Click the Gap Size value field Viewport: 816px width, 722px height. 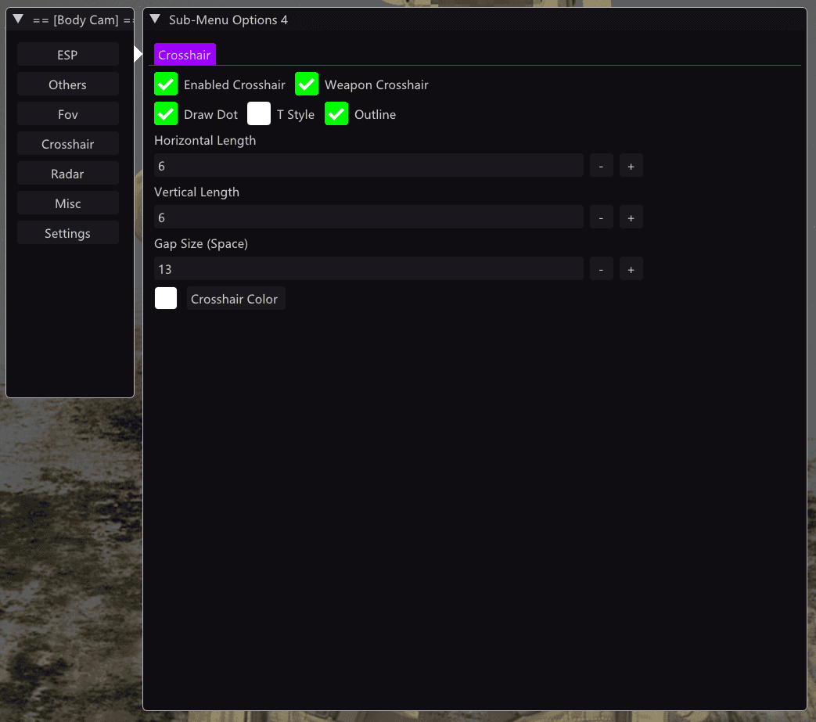[368, 269]
